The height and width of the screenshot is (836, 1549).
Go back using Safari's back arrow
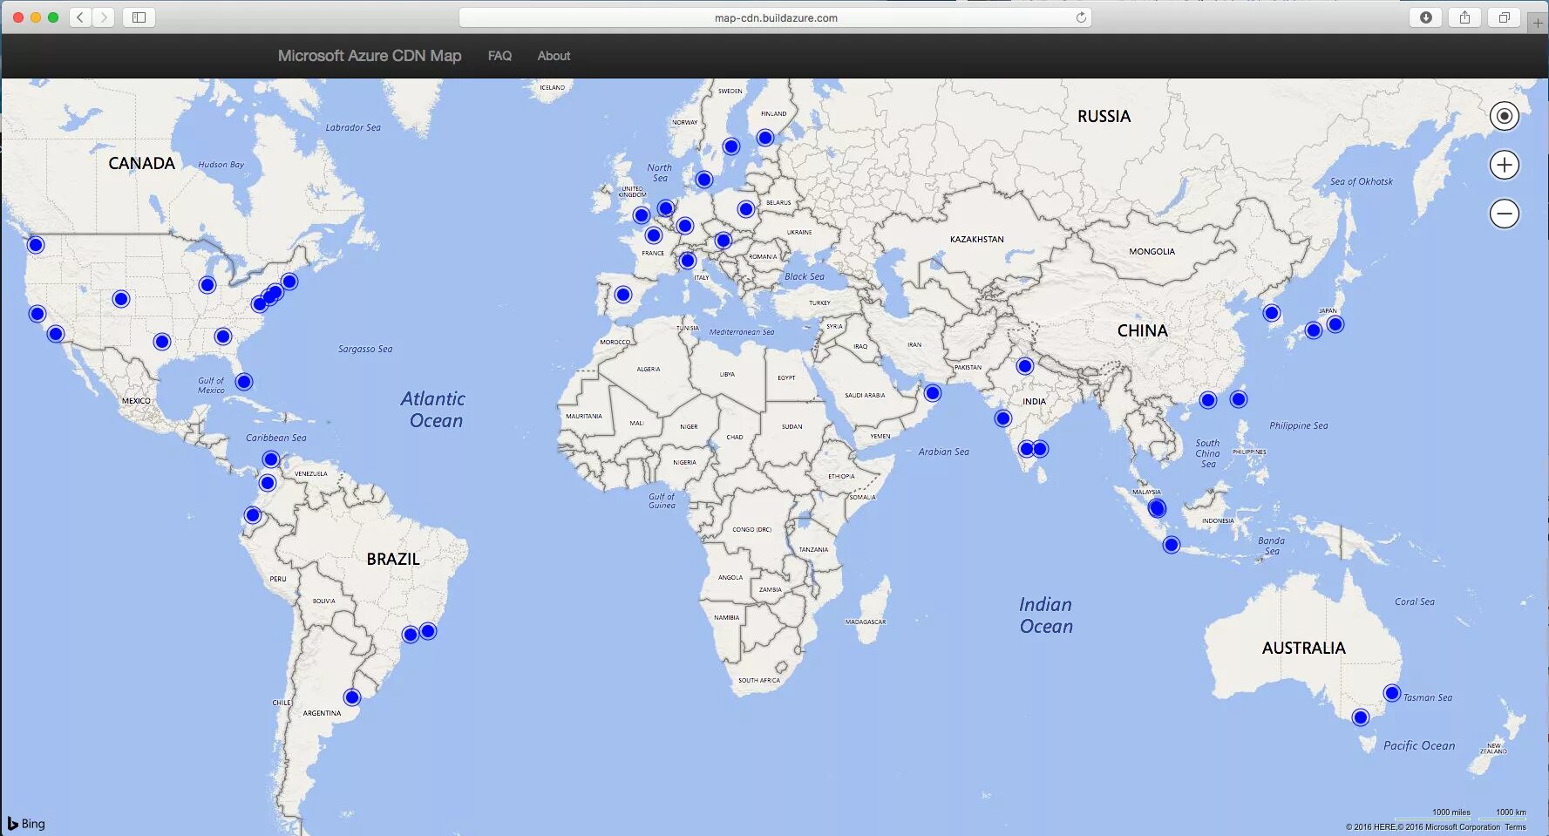point(80,17)
